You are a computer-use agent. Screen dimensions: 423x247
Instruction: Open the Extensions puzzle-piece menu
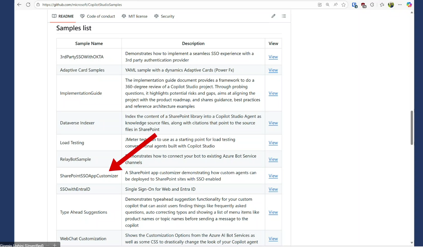pyautogui.click(x=372, y=5)
